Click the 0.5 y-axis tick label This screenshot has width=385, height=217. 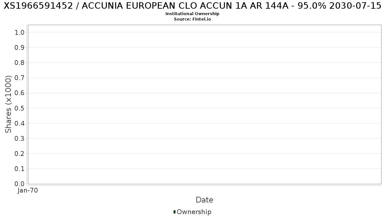[x=20, y=108]
